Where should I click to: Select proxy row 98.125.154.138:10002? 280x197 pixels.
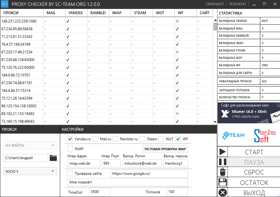point(107,106)
